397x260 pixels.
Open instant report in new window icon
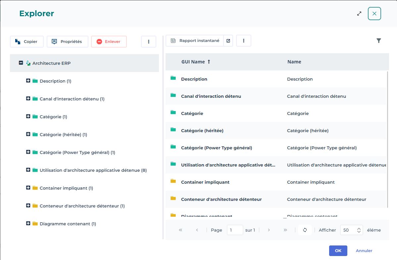[x=228, y=41]
